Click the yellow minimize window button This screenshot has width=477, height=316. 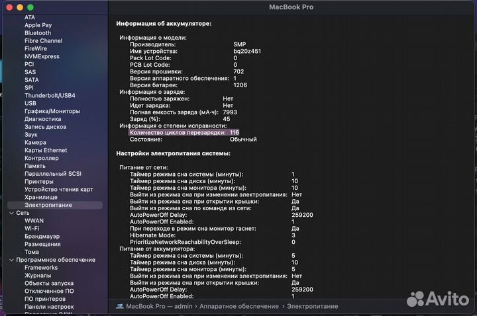click(20, 7)
